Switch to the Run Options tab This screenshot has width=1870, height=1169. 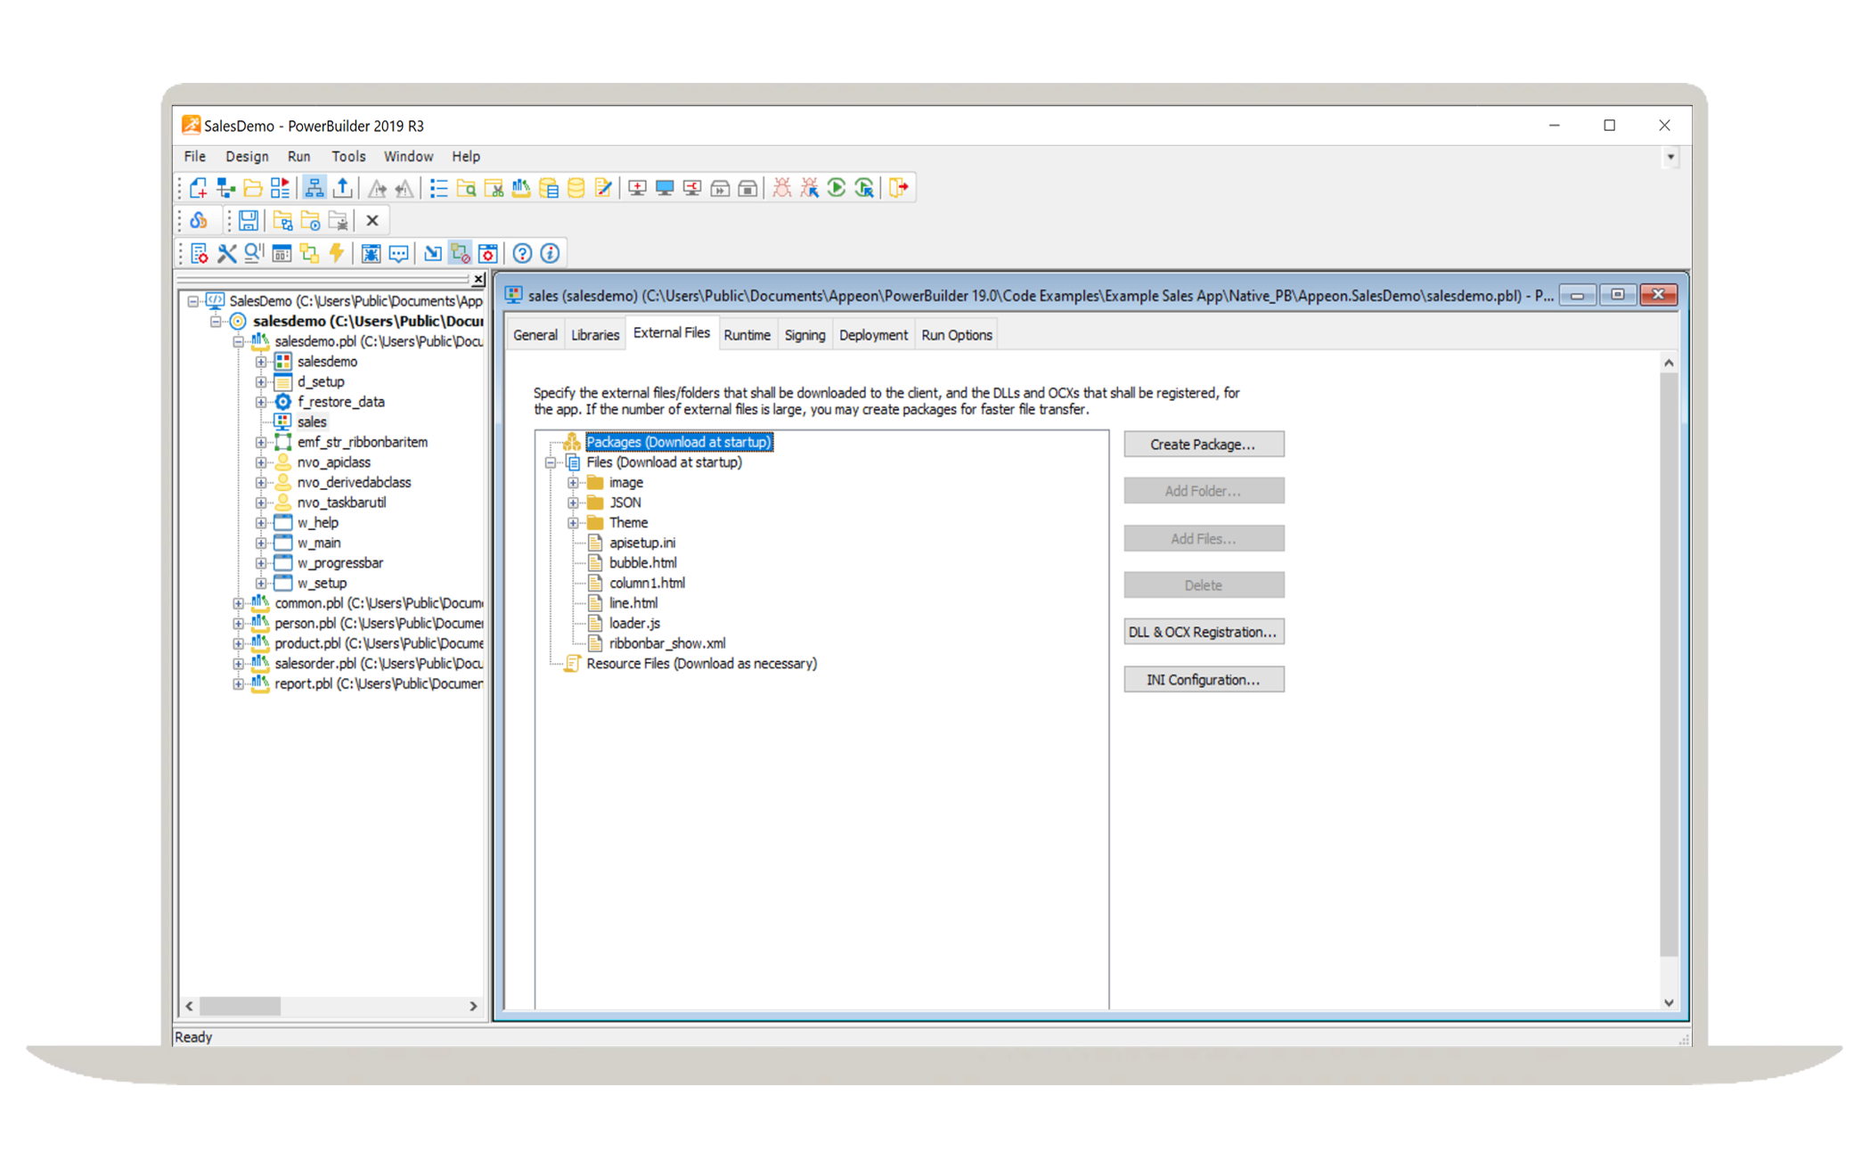pyautogui.click(x=956, y=335)
